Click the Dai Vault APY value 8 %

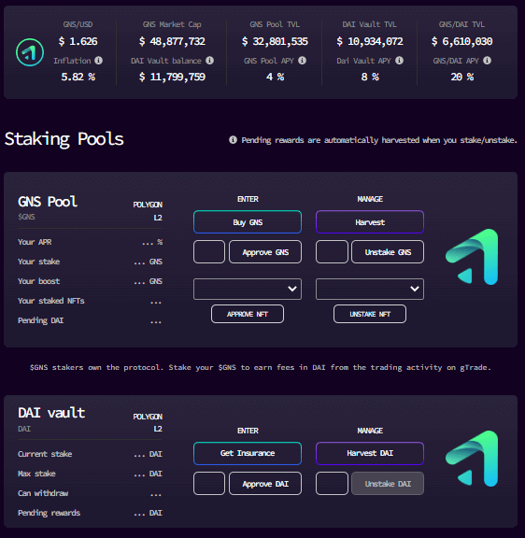tap(370, 77)
